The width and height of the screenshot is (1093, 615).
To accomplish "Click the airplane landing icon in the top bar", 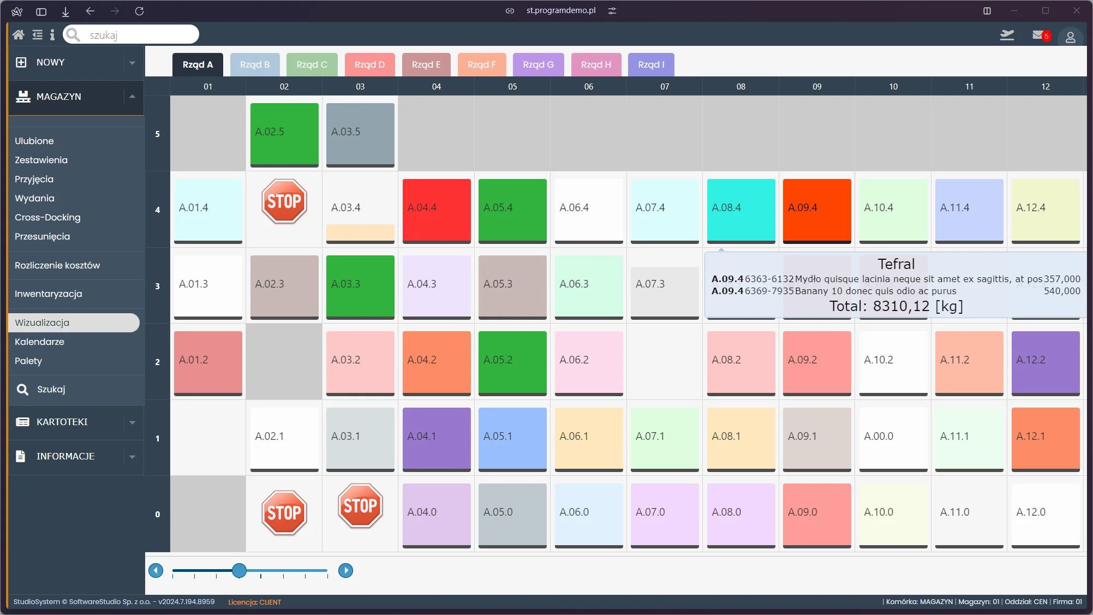I will [1007, 35].
